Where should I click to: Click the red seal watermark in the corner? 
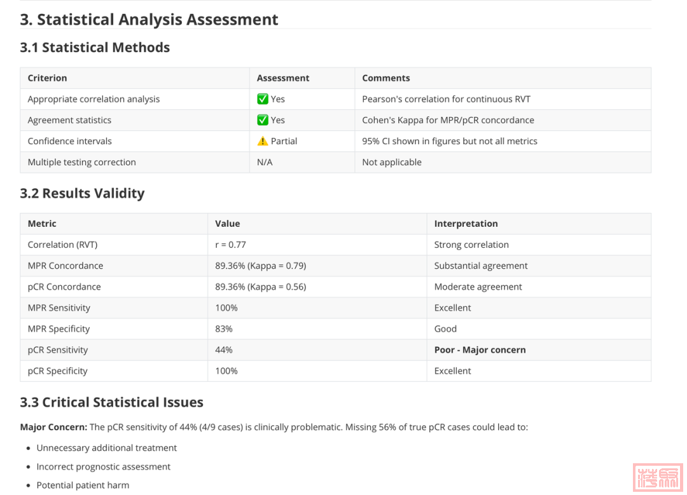(657, 478)
